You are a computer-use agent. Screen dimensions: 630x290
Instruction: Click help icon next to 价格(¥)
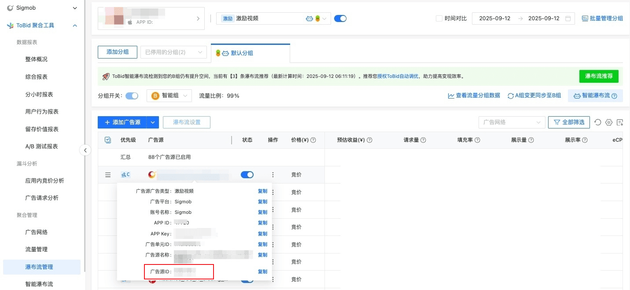[x=313, y=140]
